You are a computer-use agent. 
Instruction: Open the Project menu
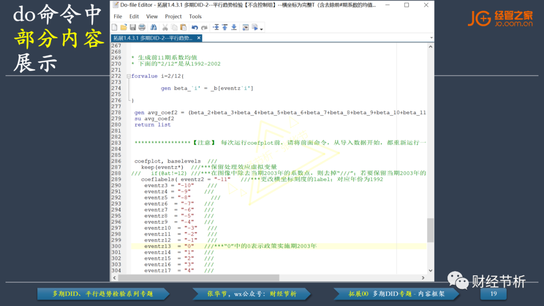tap(173, 17)
